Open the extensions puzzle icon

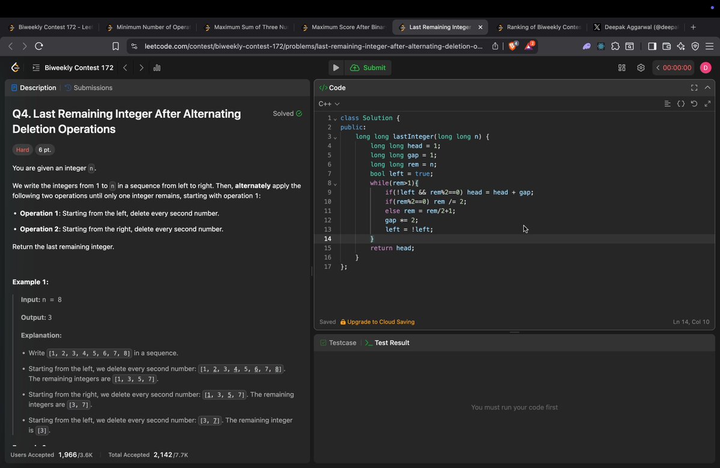coord(616,46)
